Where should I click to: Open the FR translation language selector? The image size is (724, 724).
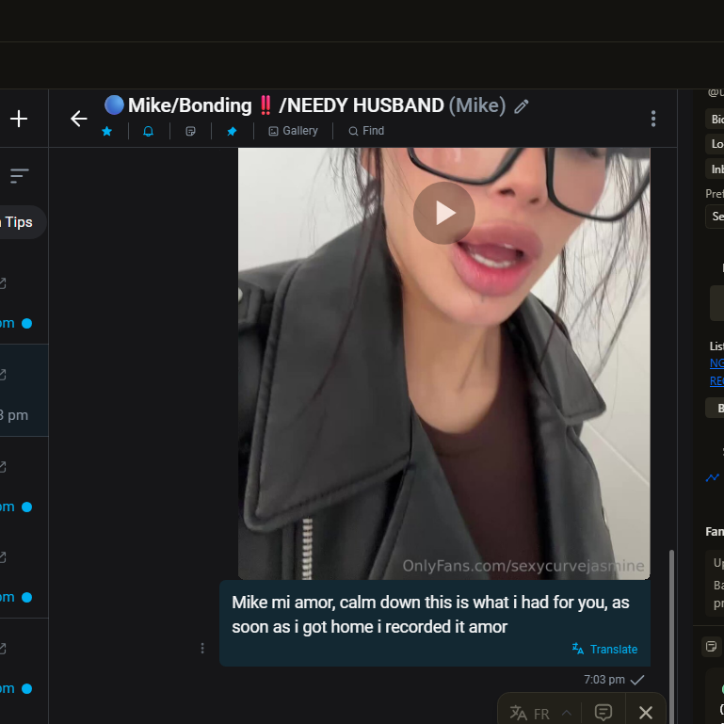[530, 714]
